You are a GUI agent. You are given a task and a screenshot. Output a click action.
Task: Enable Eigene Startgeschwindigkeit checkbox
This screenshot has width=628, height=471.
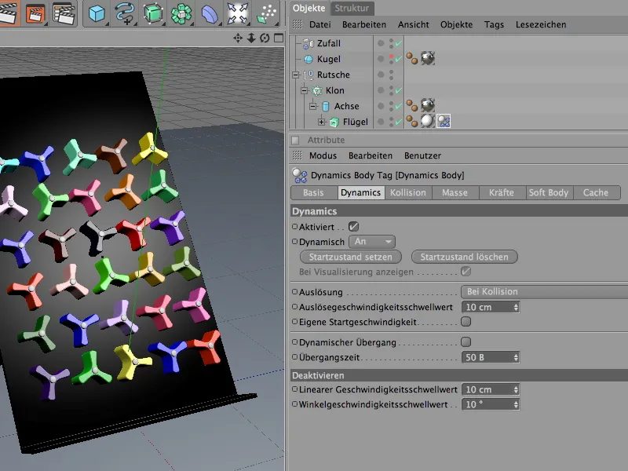click(466, 322)
